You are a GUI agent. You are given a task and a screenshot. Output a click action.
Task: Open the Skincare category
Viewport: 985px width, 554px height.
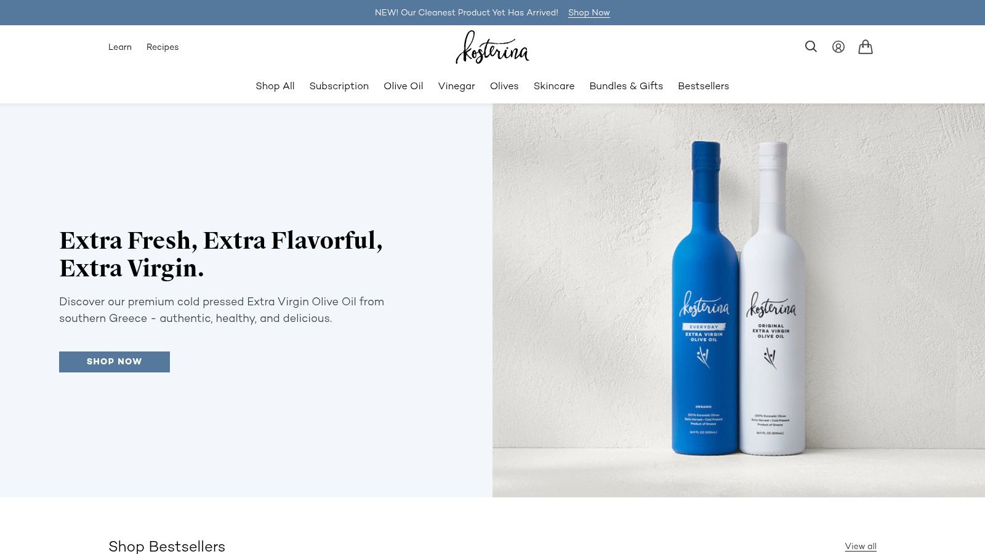pyautogui.click(x=554, y=86)
